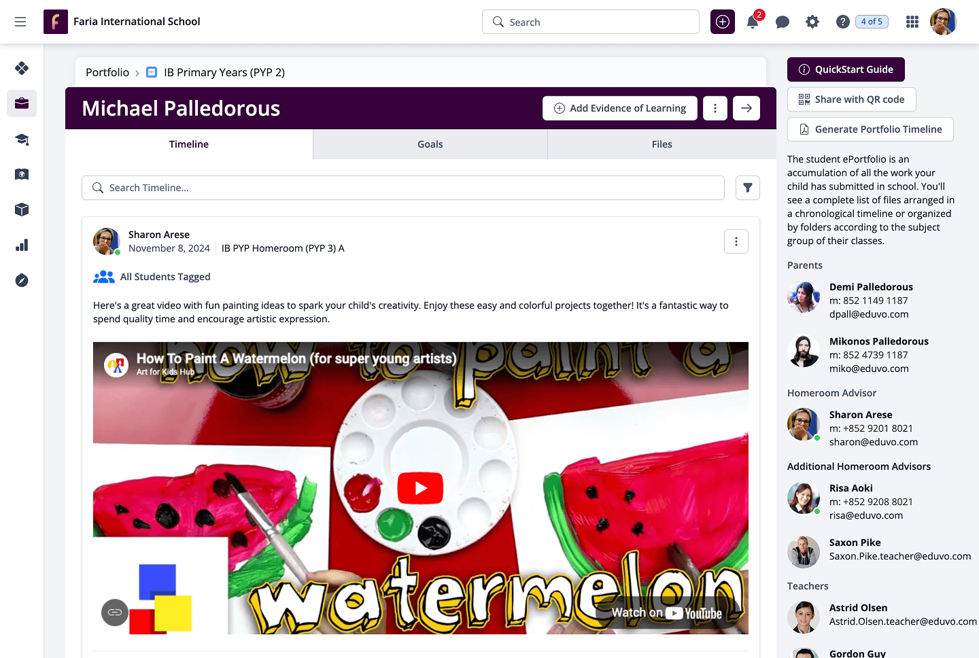Open the portfolio header three-dot menu
Screen dimensions: 979x658
(715, 108)
